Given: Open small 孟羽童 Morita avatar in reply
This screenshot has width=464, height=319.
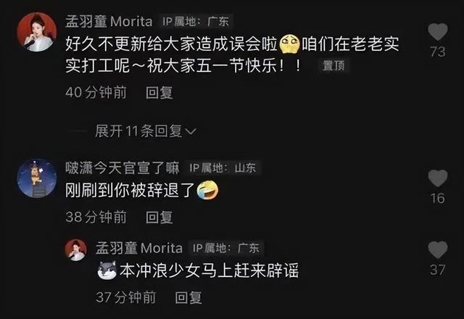Looking at the screenshot, I should coord(75,250).
